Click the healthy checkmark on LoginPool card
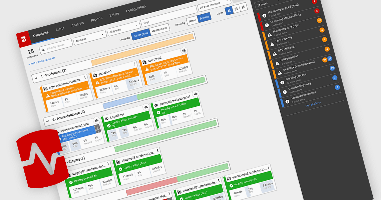 (109, 126)
